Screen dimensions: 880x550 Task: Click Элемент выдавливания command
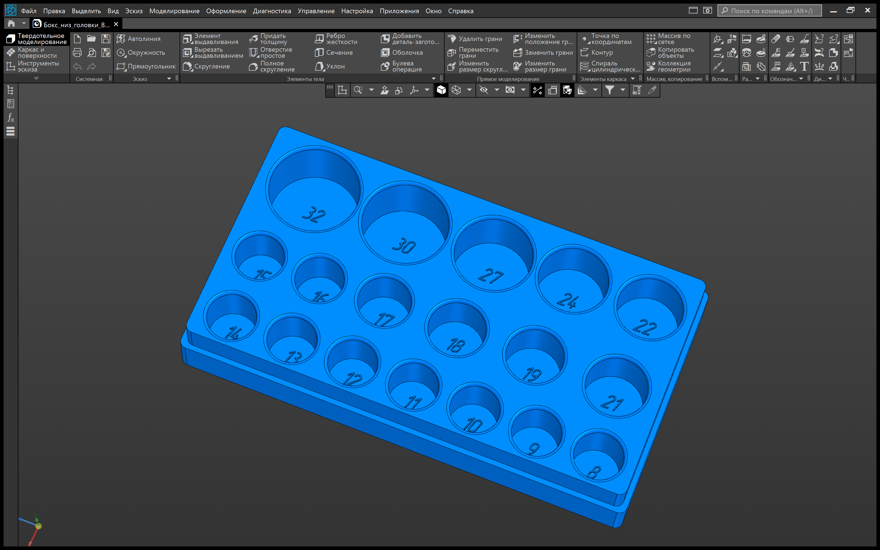tap(211, 38)
